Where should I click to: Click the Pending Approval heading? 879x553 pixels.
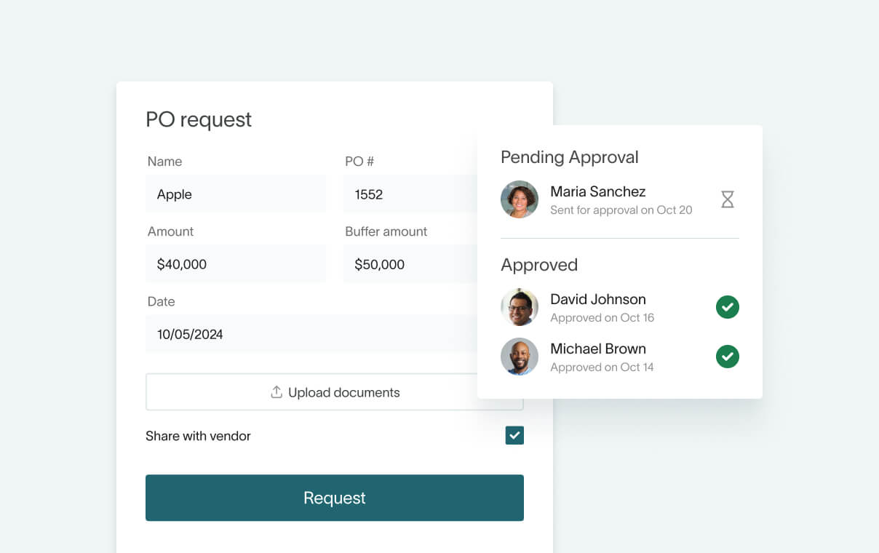point(570,158)
